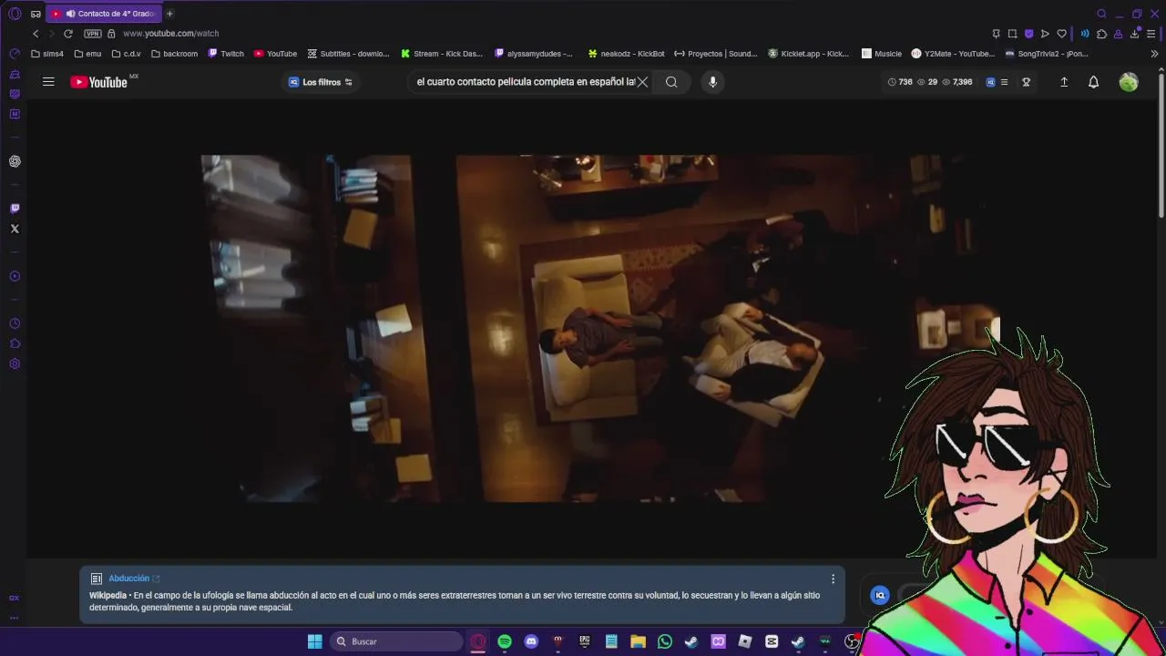This screenshot has height=656, width=1166.
Task: Open the backroom bookmarks folder
Action: (x=174, y=54)
